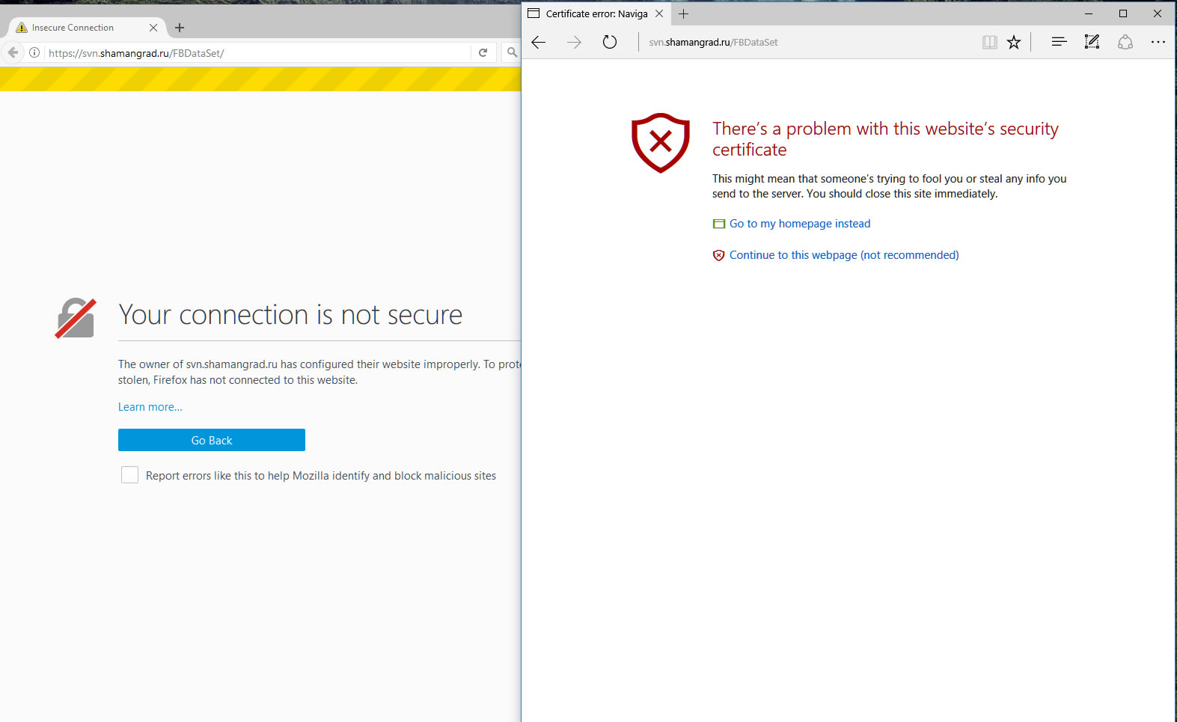Click Firefox back arrow button
This screenshot has height=722, width=1177.
click(x=13, y=52)
